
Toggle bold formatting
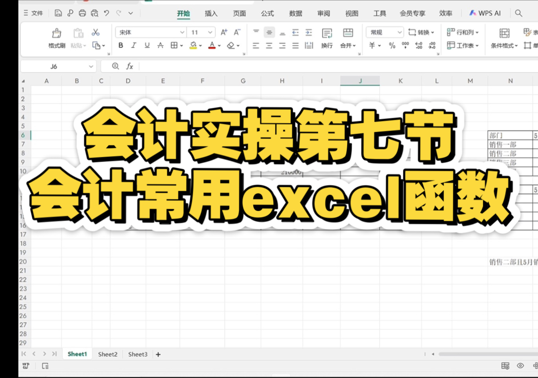pos(121,46)
